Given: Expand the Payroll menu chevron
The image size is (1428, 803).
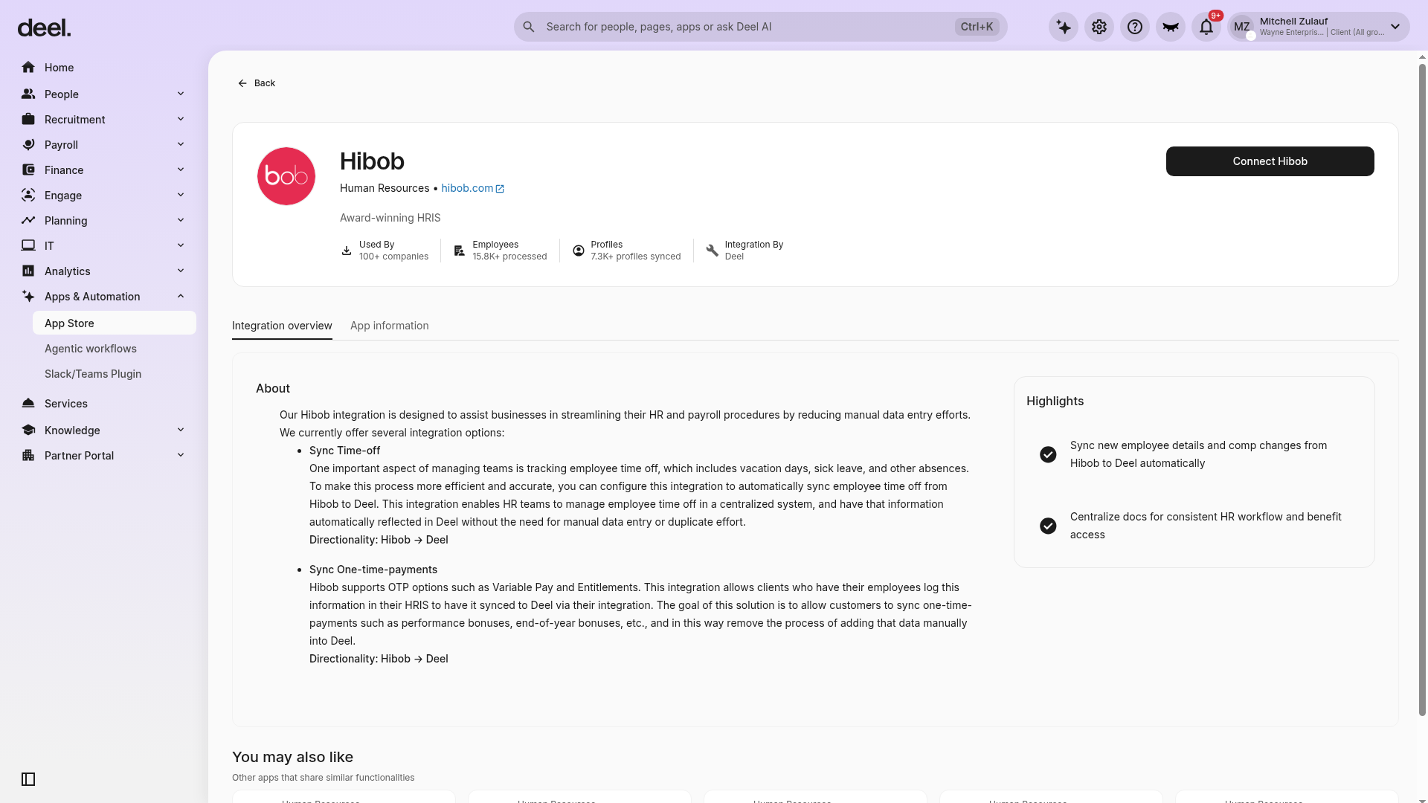Looking at the screenshot, I should pos(181,144).
